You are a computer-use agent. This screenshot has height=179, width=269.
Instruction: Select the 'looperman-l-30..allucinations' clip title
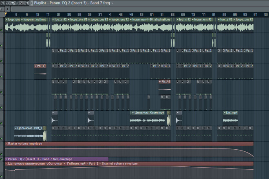(151, 20)
